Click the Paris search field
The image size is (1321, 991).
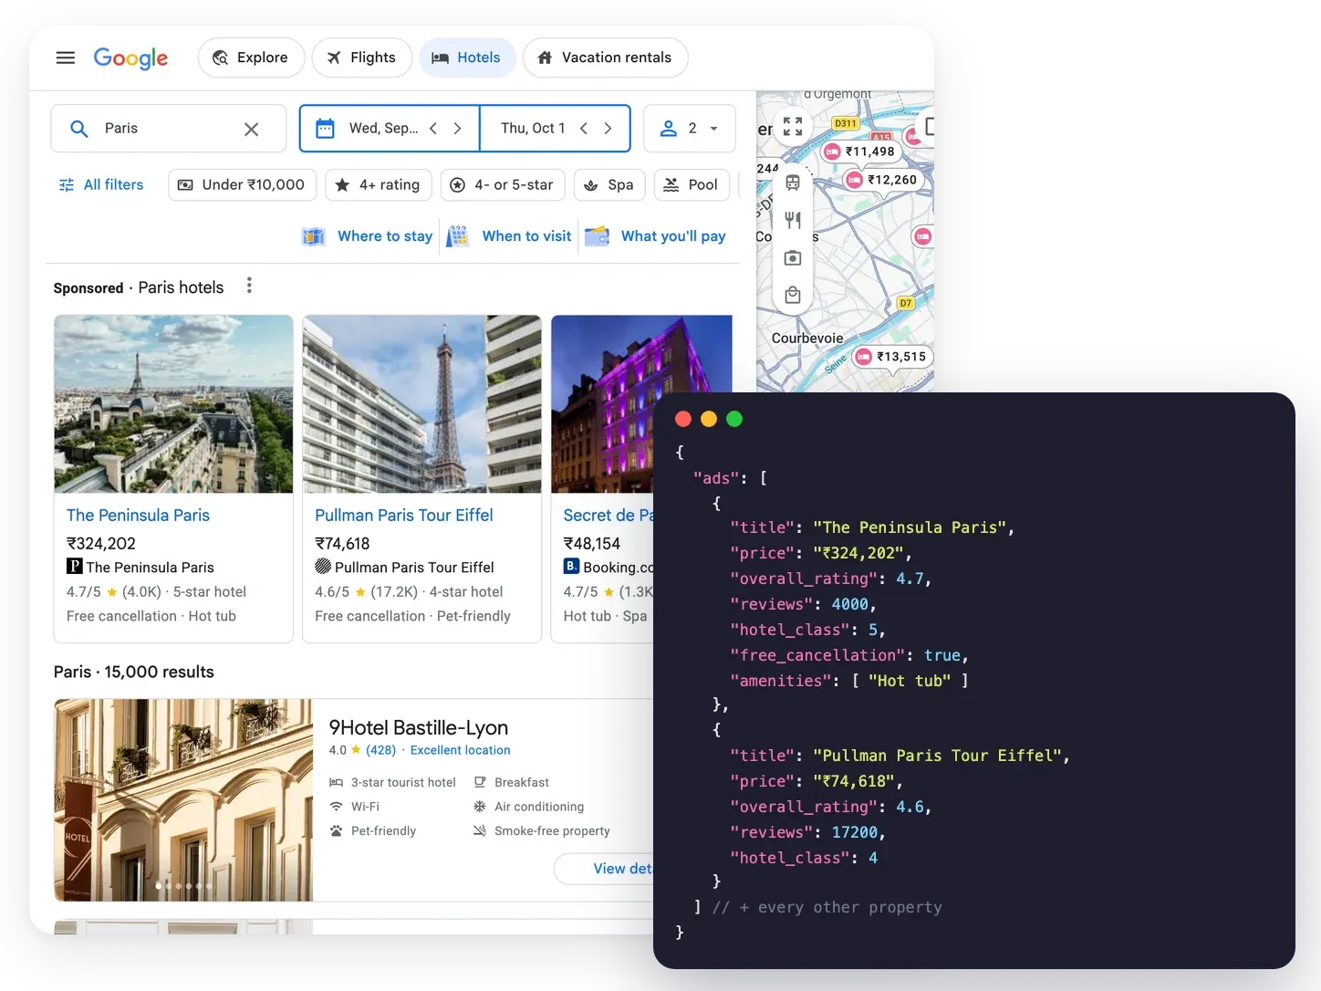tap(169, 129)
